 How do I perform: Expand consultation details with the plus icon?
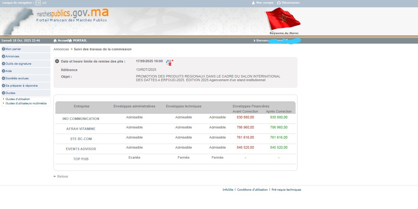[57, 61]
